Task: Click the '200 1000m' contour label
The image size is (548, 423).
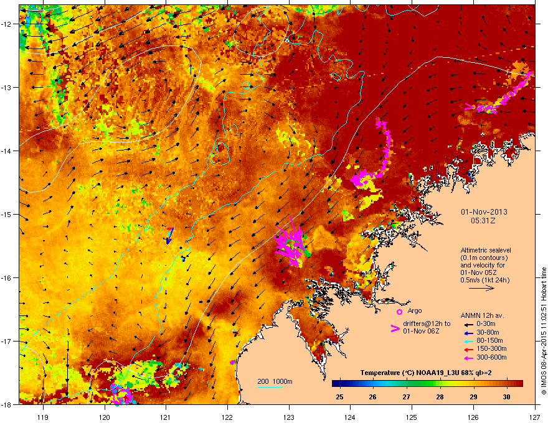Action: (x=275, y=381)
